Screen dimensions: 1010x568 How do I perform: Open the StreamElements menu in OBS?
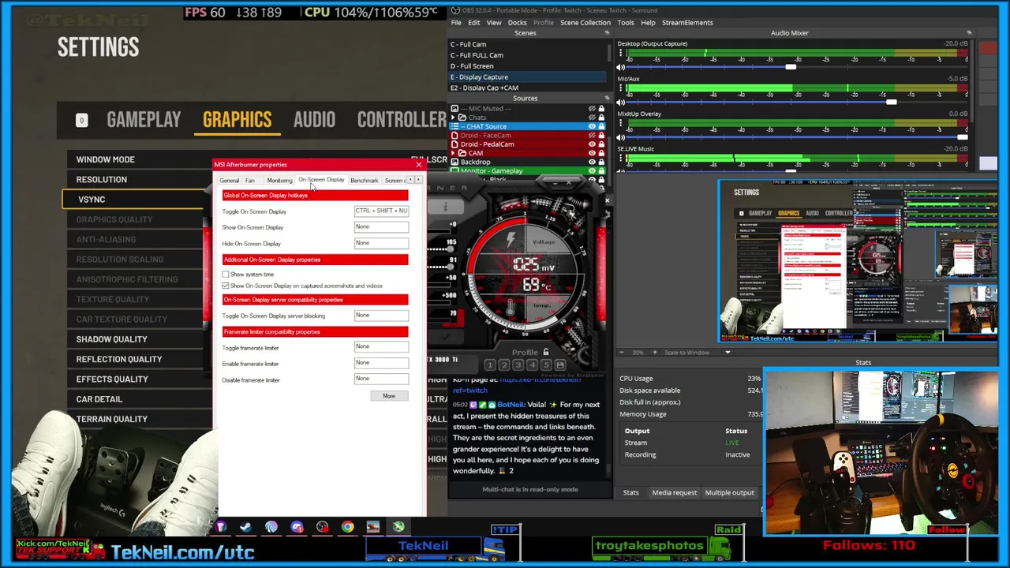[x=687, y=23]
